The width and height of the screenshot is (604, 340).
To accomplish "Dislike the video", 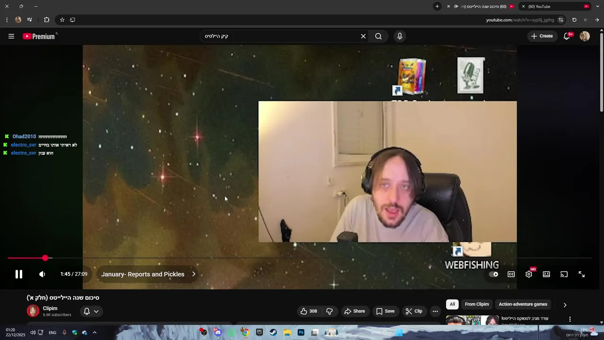I will pos(329,311).
